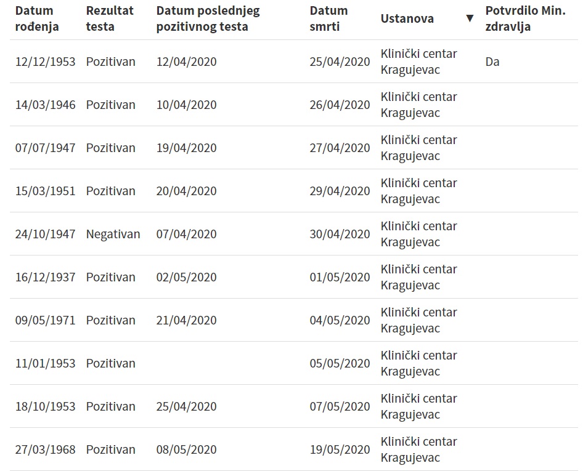Sort table by Datum smrti header
Viewport: 583px width, 471px height.
click(328, 18)
